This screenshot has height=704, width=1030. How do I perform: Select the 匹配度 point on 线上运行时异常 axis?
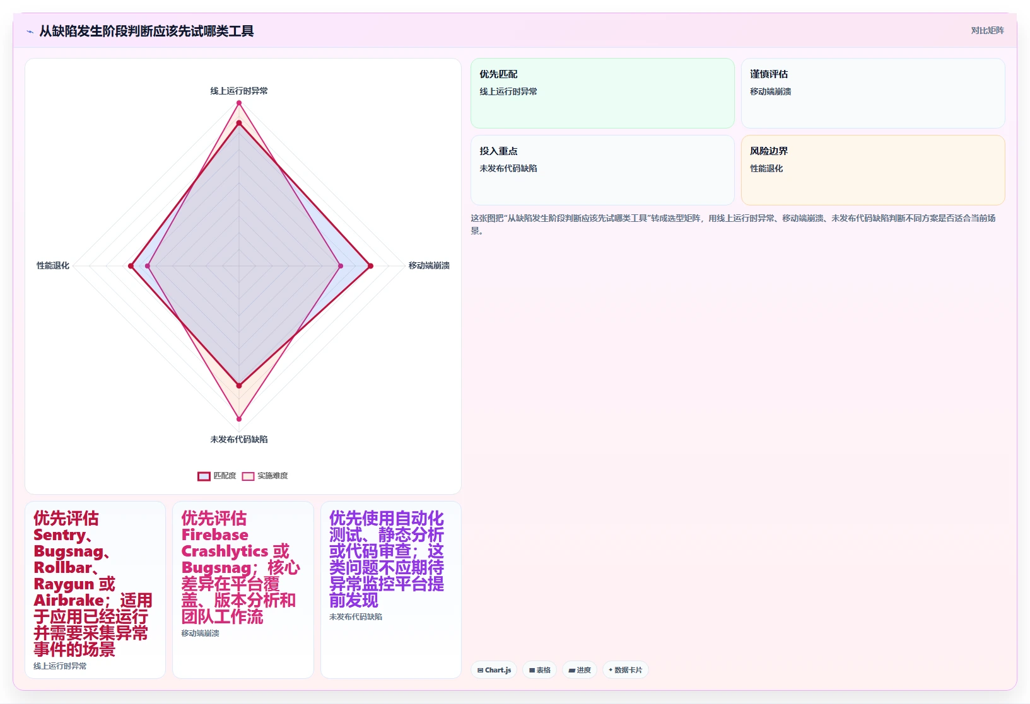point(239,124)
